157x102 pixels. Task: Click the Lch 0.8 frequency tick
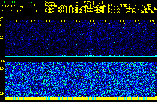coord(2,50)
